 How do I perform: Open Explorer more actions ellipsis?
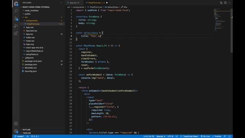click(61, 3)
